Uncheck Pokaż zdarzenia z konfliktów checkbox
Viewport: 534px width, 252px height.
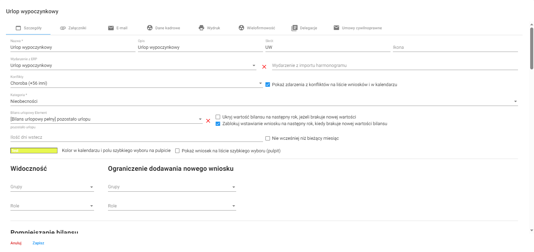pyautogui.click(x=268, y=84)
